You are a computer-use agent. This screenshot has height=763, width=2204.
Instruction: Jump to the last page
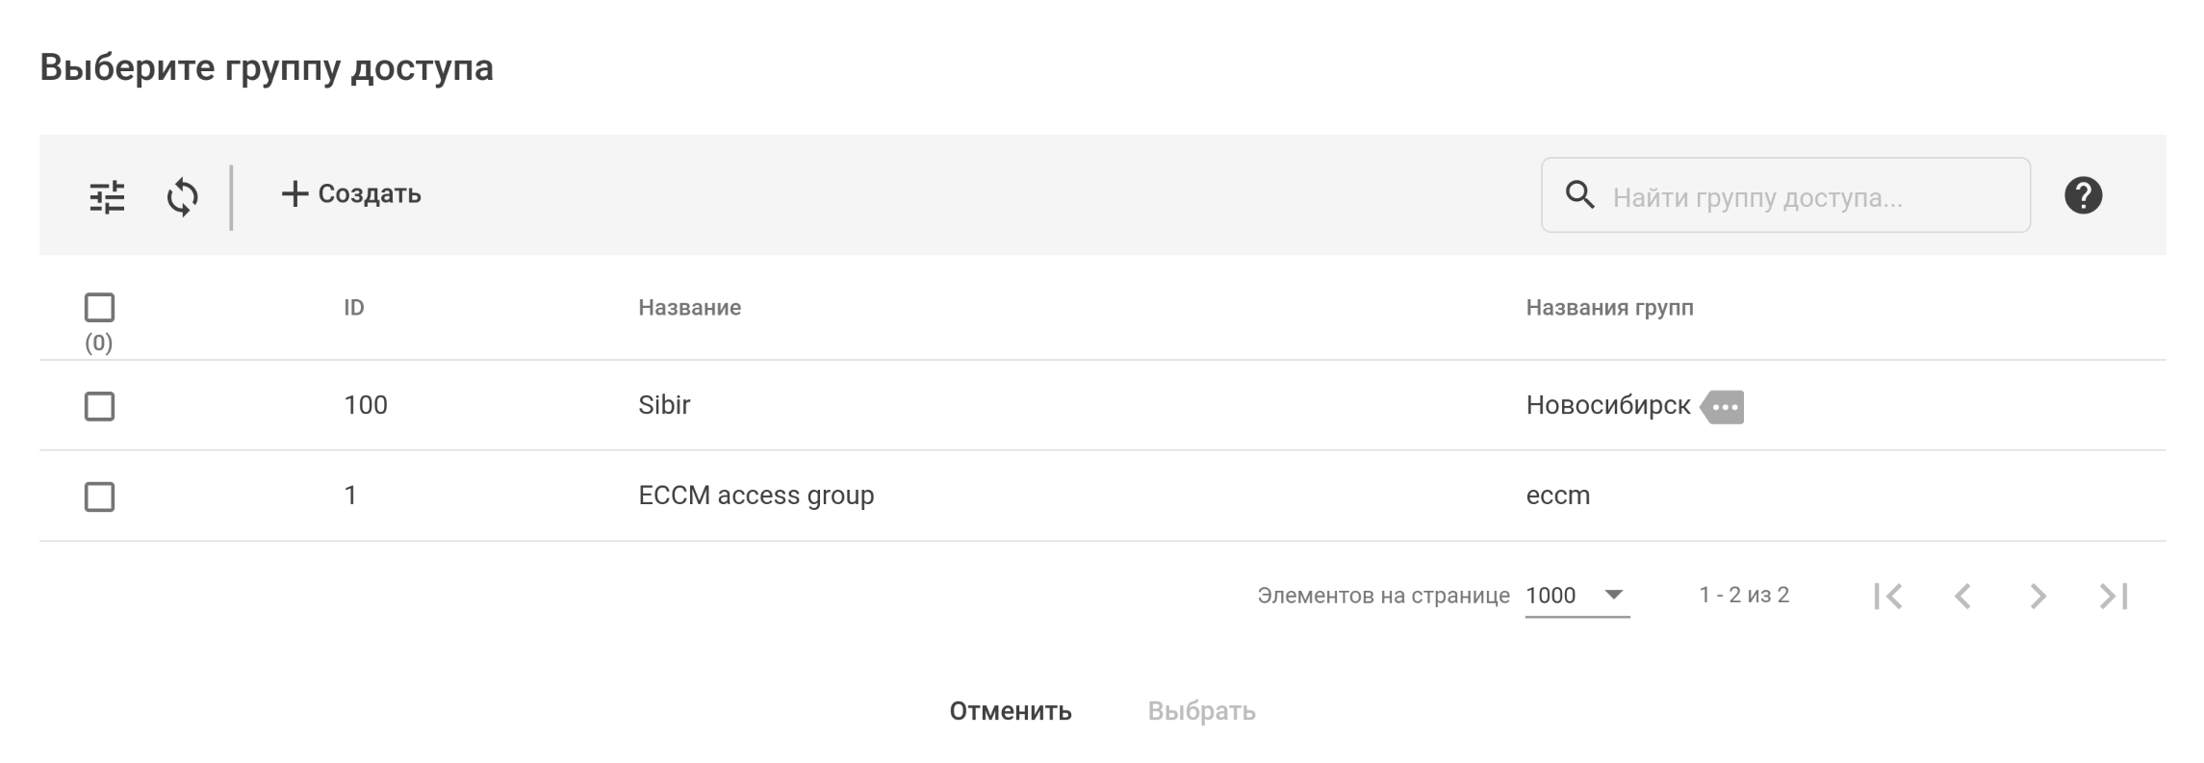pos(2113,597)
